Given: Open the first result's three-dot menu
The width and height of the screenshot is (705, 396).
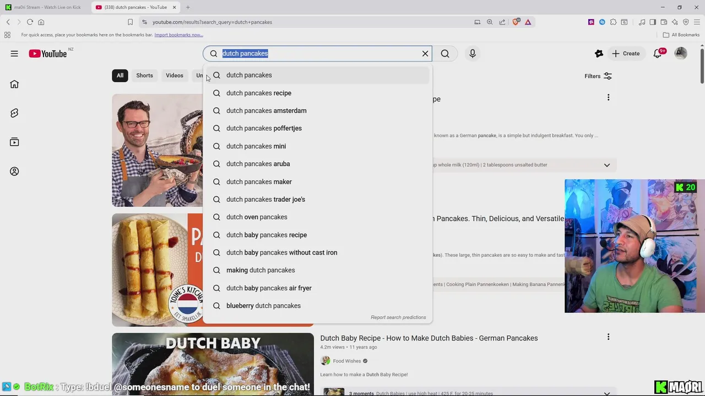Looking at the screenshot, I should coord(608,97).
